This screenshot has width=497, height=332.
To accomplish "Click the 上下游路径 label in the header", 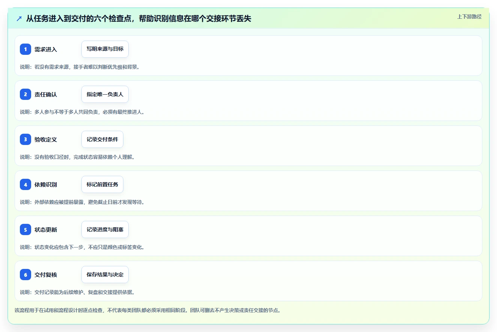I will pyautogui.click(x=469, y=17).
